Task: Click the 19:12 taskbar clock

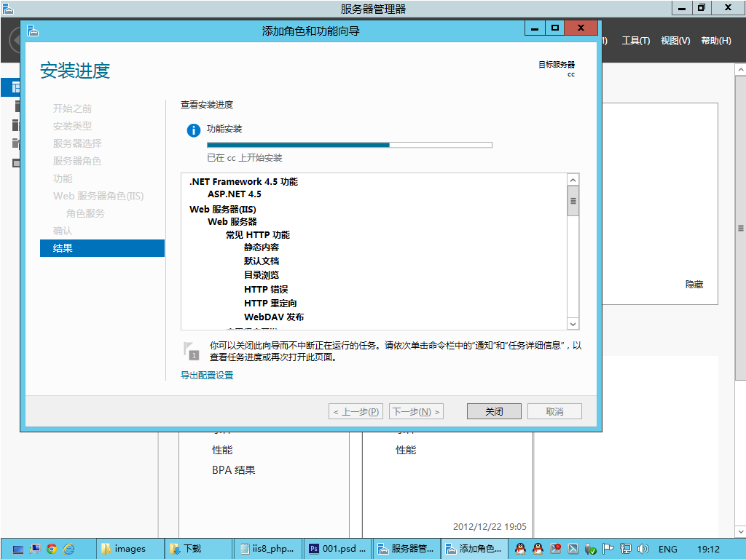Action: pyautogui.click(x=708, y=549)
